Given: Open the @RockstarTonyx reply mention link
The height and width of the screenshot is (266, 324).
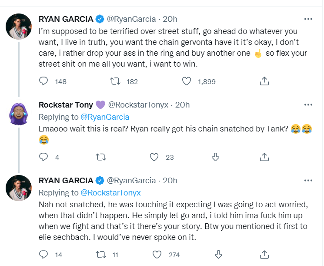Looking at the screenshot, I should click(x=111, y=192).
